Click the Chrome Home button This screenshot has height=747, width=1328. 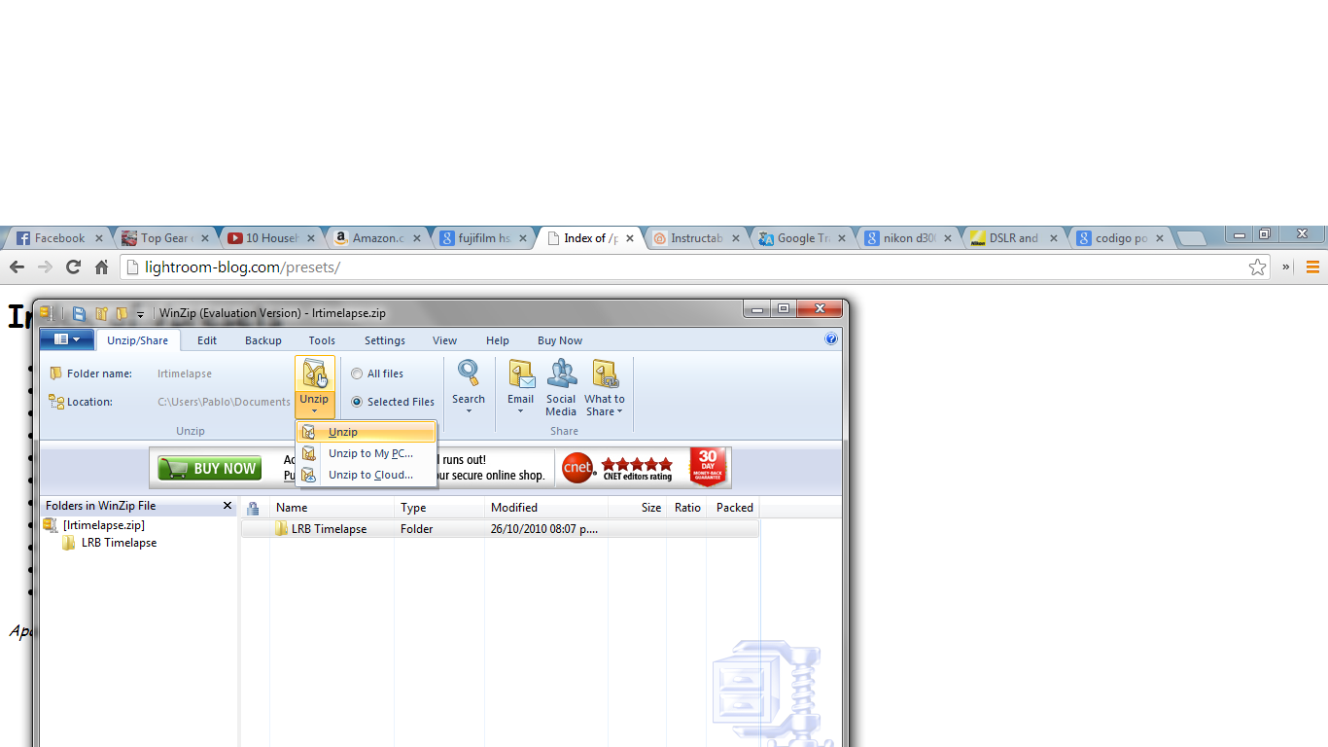click(101, 267)
